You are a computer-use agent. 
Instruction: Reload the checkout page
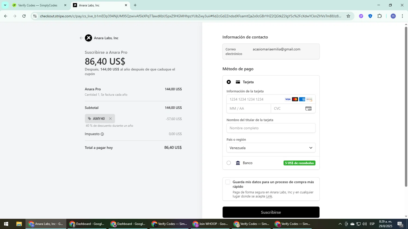pos(24,16)
